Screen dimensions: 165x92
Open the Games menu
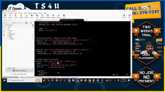click(30, 13)
